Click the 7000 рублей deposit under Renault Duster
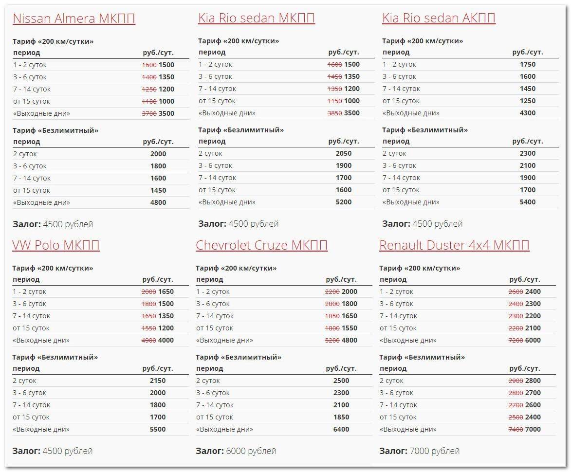Image resolution: width=571 pixels, height=472 pixels. pyautogui.click(x=434, y=451)
